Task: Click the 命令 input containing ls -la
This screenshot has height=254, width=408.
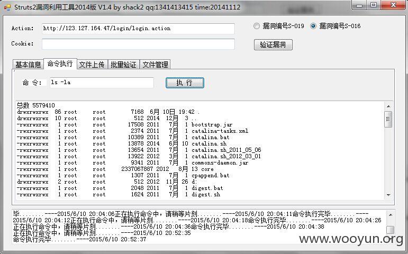Action: (102, 83)
